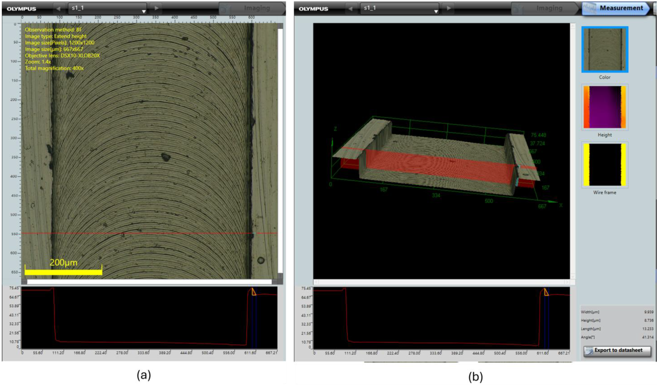Click the Export to datasheet icon
This screenshot has height=385, width=659.
tap(589, 351)
